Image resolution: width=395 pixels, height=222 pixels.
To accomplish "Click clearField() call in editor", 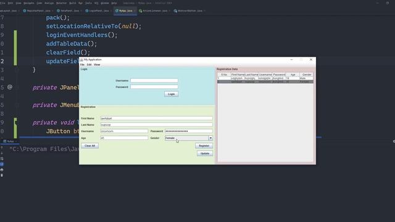I will click(68, 52).
